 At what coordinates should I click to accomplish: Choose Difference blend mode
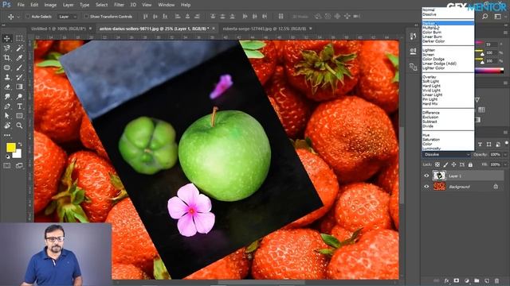point(448,113)
